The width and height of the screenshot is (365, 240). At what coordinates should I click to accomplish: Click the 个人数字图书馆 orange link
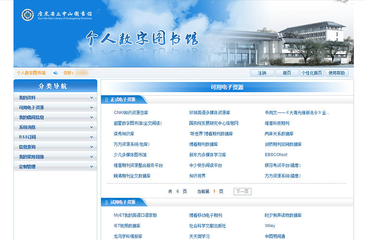coord(31,73)
